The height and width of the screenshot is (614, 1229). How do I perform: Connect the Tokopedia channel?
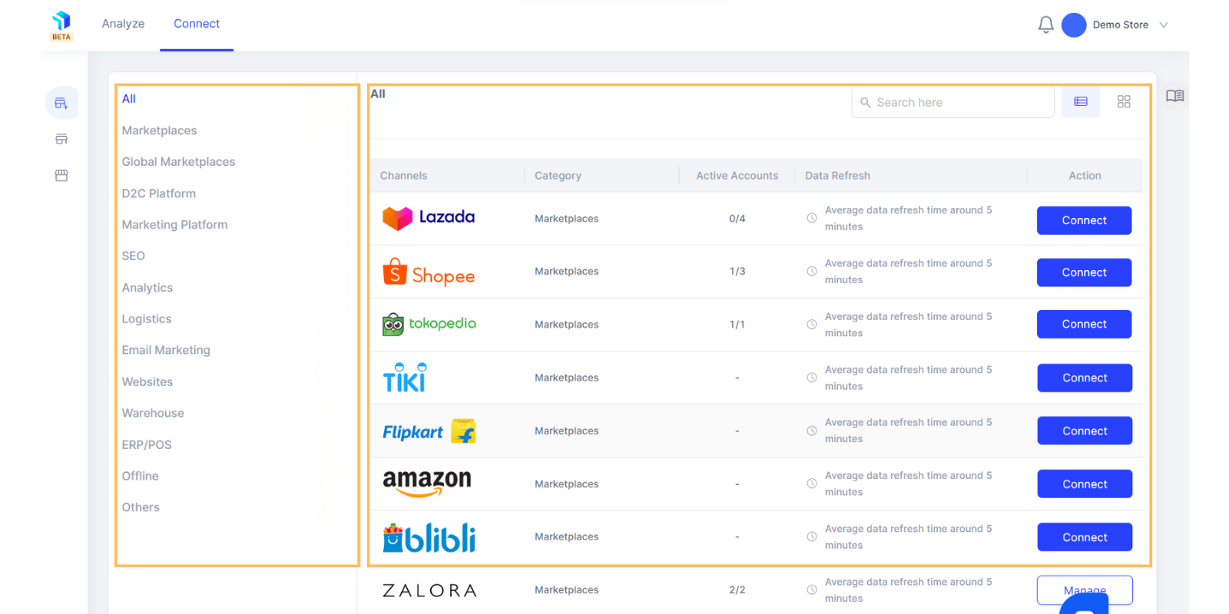click(x=1084, y=324)
